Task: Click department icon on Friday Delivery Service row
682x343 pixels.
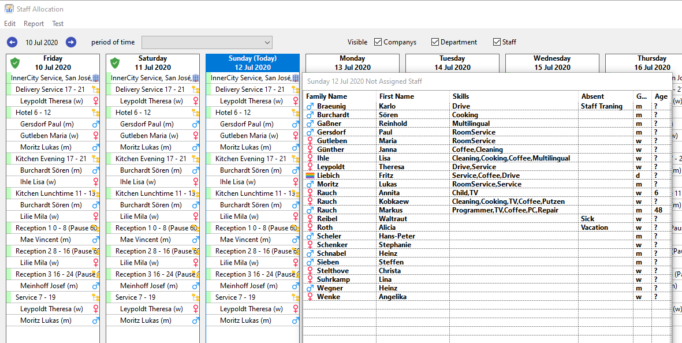Action: (96, 90)
